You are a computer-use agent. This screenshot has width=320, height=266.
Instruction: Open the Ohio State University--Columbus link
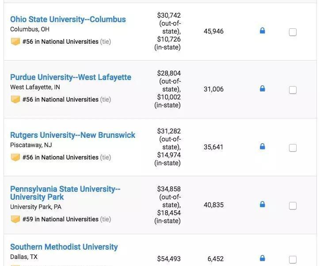click(68, 19)
